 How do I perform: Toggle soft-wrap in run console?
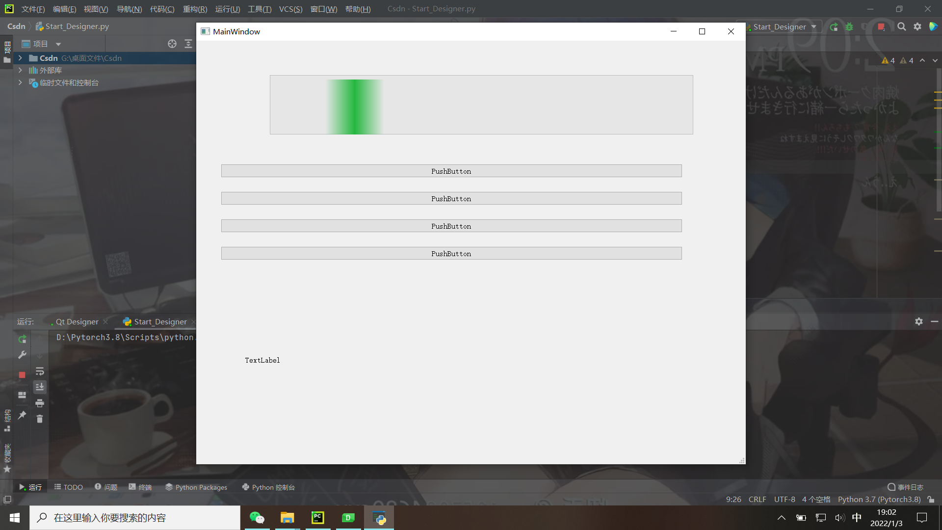40,371
